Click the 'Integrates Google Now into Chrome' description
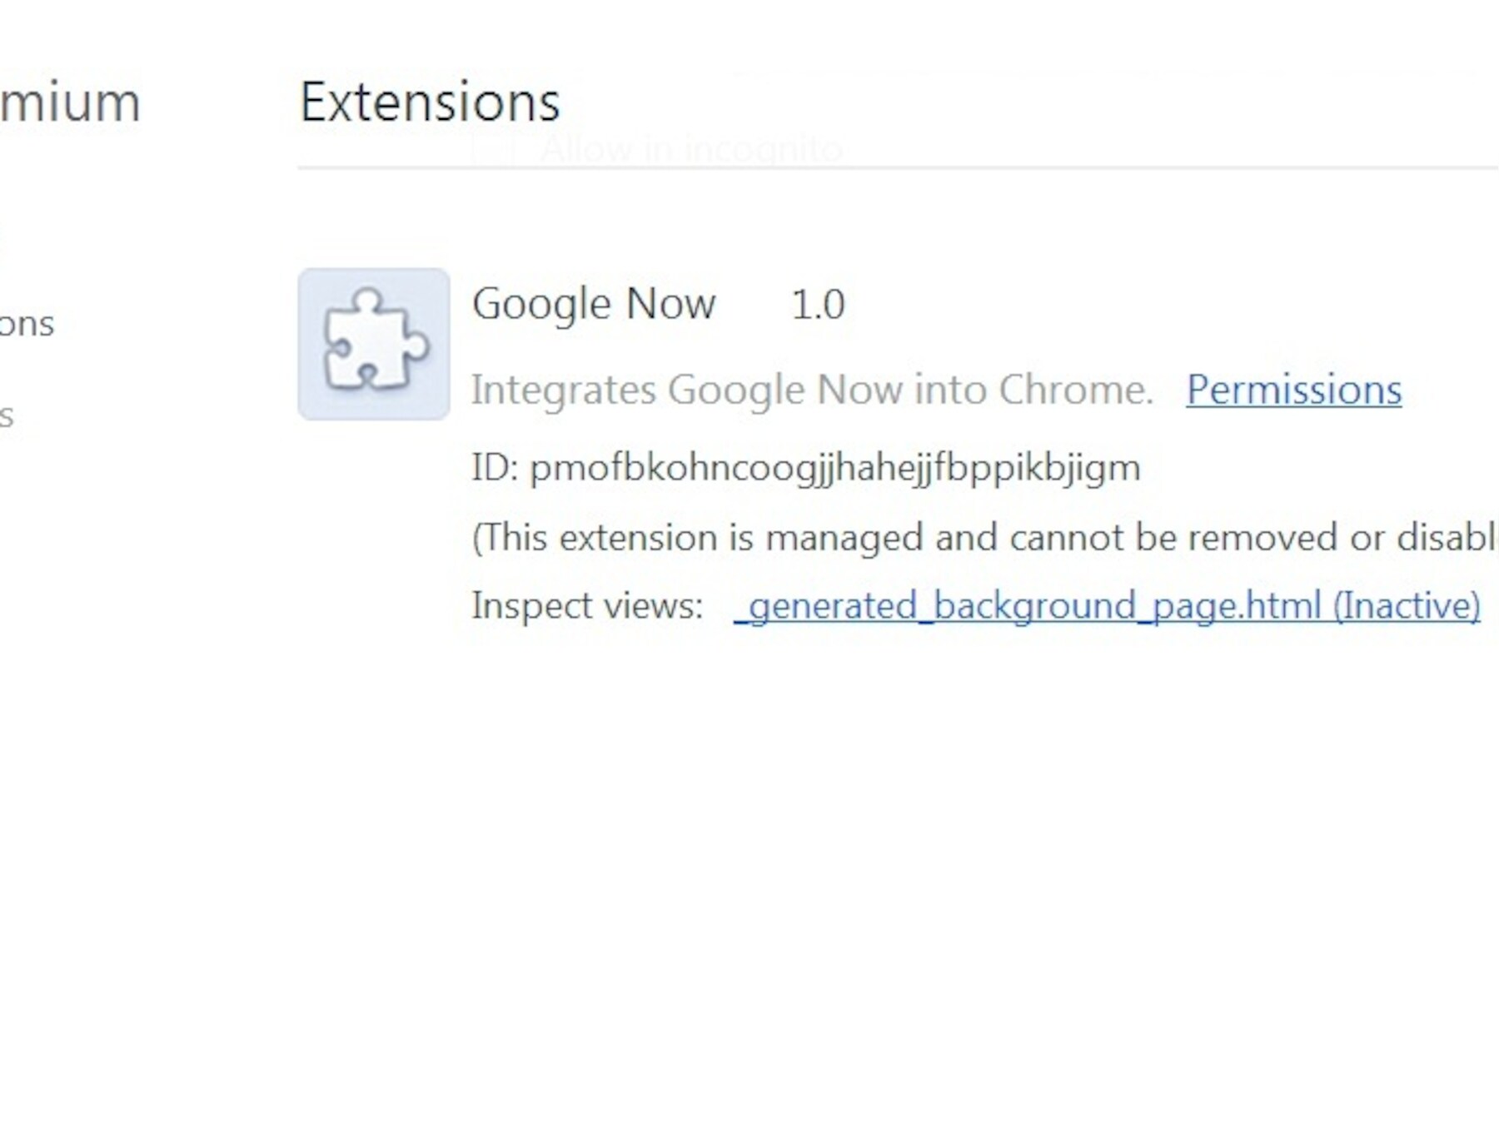This screenshot has height=1124, width=1499. (x=812, y=390)
